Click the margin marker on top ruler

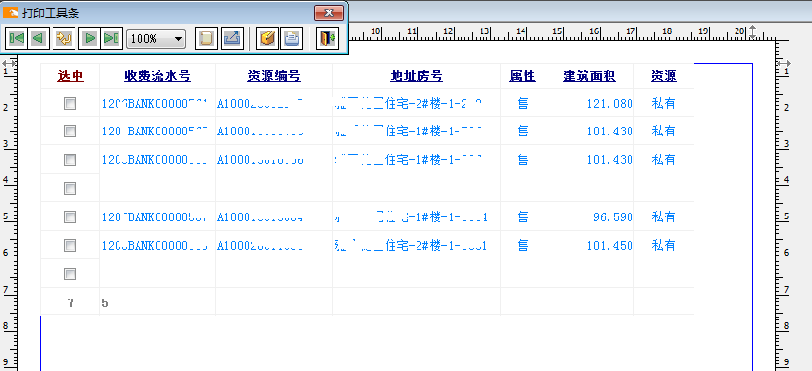point(753,32)
